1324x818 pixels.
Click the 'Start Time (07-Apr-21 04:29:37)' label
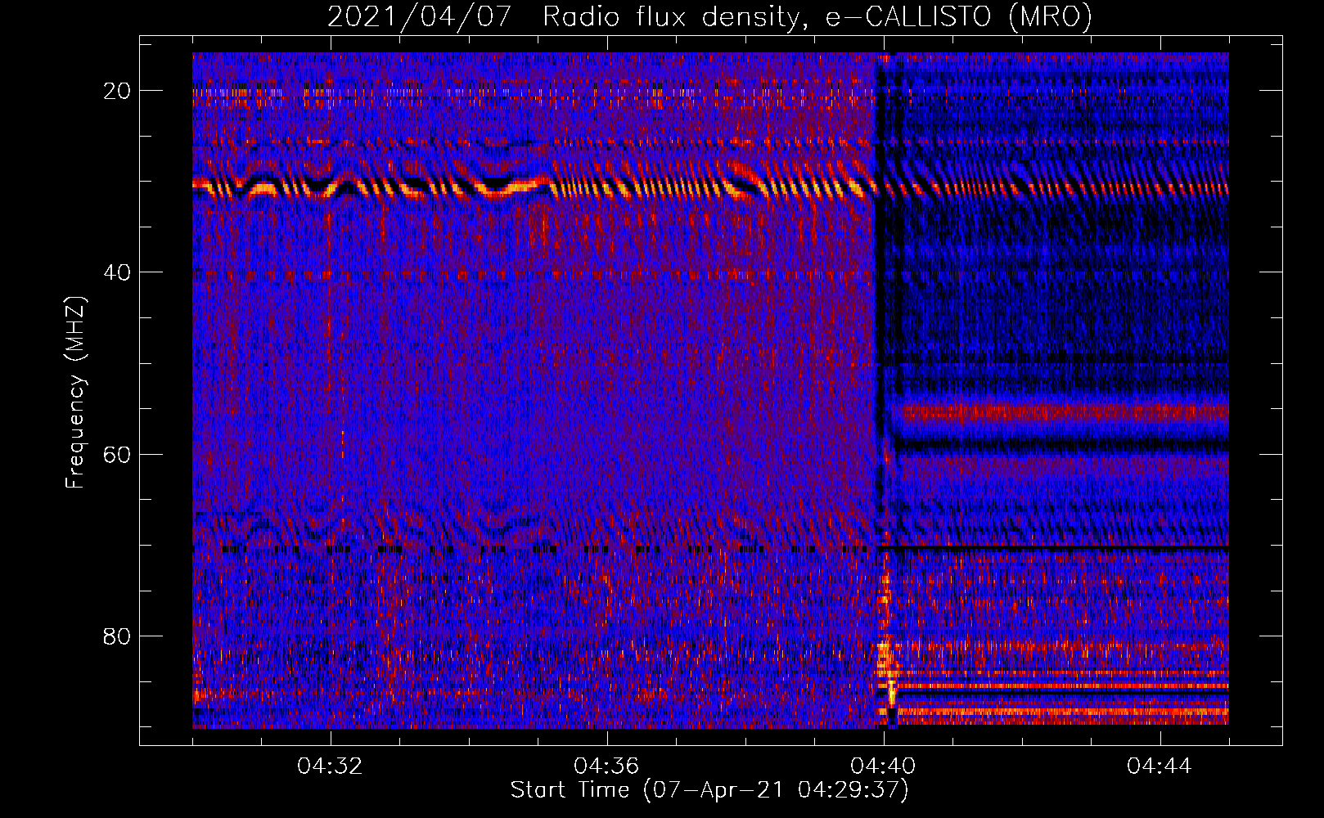click(709, 790)
